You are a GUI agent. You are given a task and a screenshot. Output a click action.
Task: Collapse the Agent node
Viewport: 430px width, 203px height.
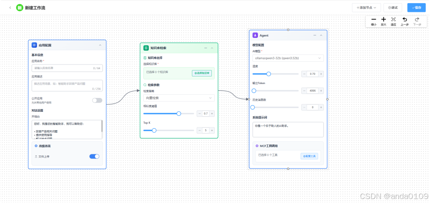(321, 35)
